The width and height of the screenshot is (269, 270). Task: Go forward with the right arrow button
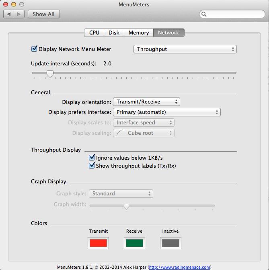[x=19, y=14]
